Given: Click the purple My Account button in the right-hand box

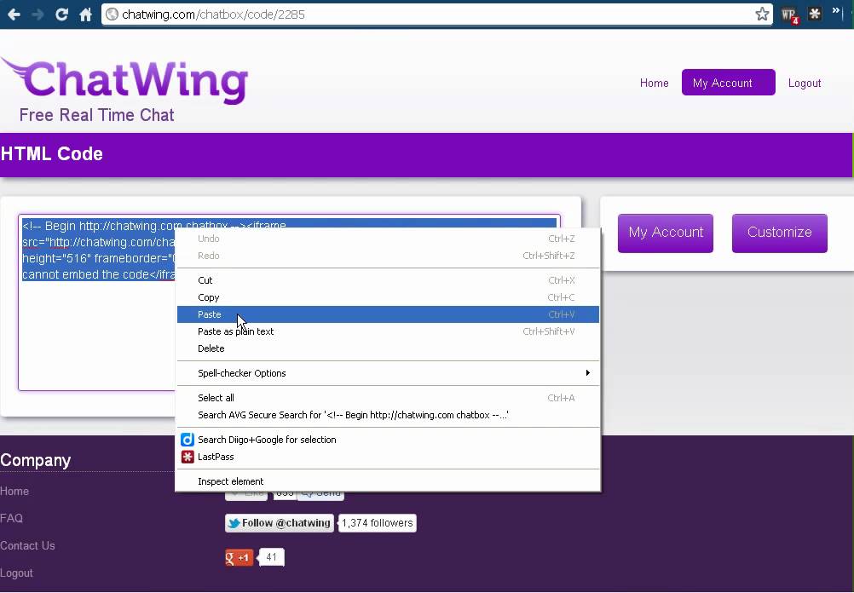Looking at the screenshot, I should tap(666, 233).
